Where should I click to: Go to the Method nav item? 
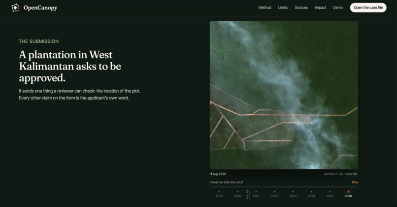(x=265, y=7)
